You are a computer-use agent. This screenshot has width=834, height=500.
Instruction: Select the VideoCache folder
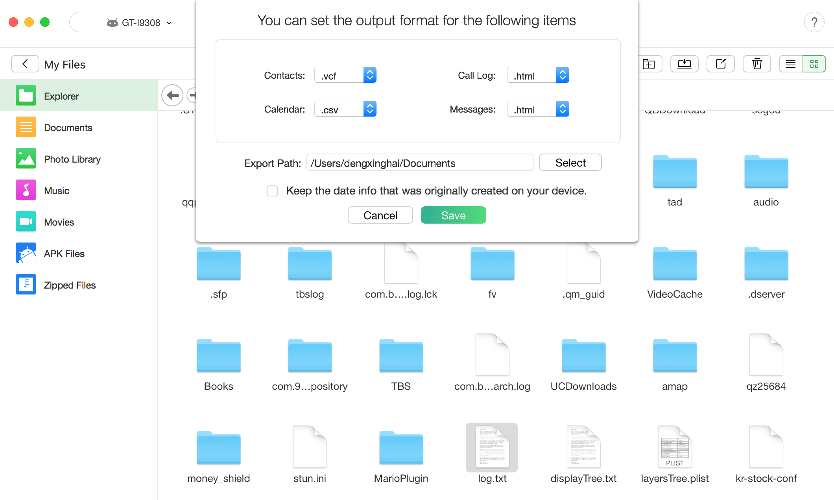675,264
